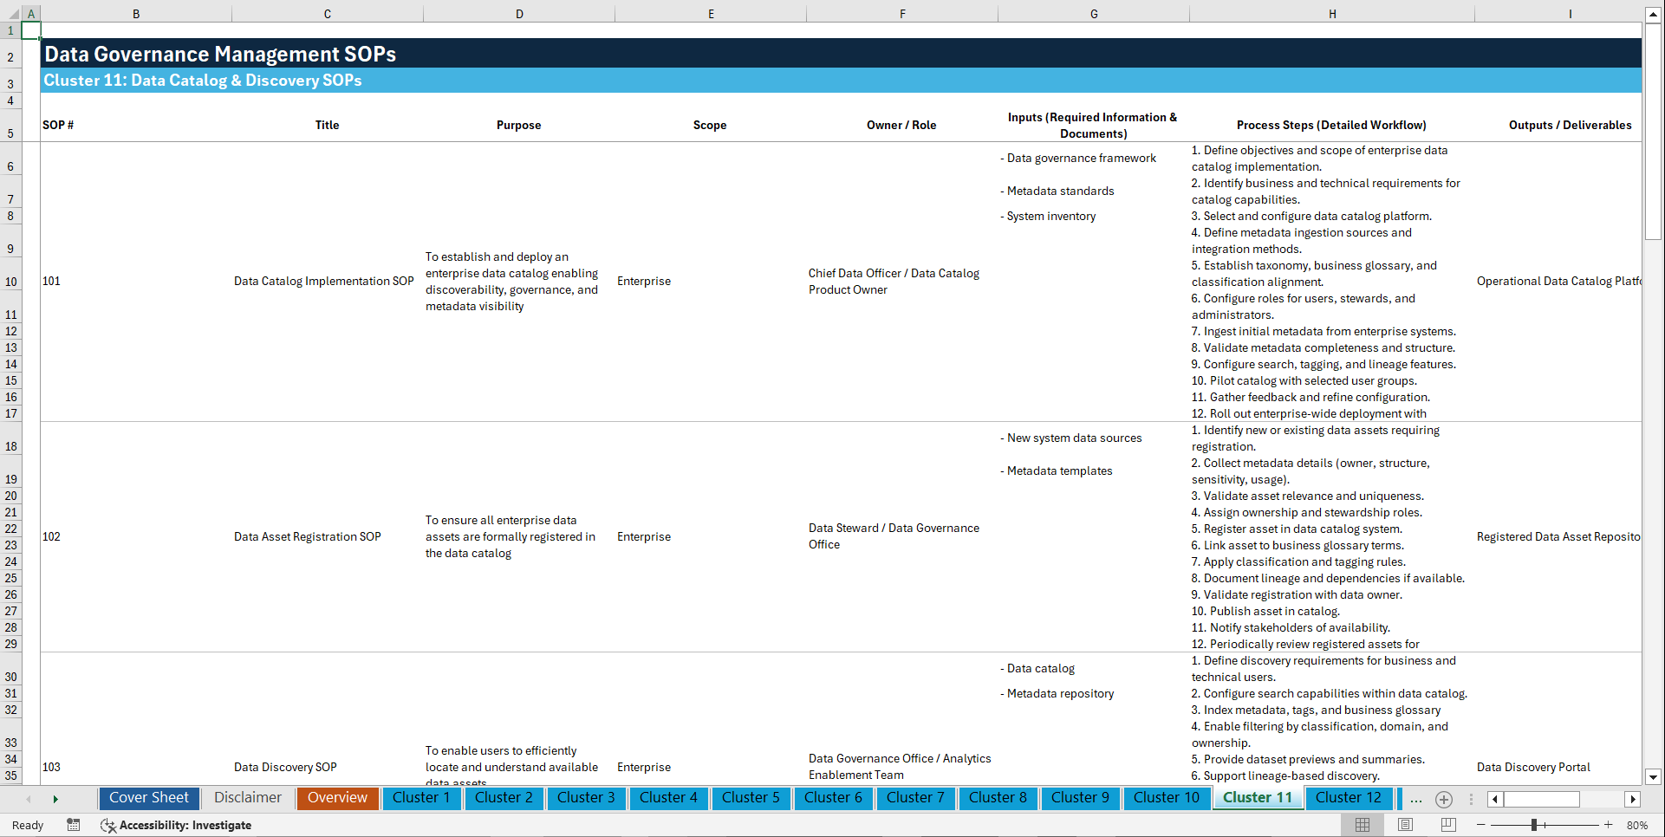Click the 'Owner / Role' header cell
Viewport: 1665px width, 837px height.
point(902,126)
